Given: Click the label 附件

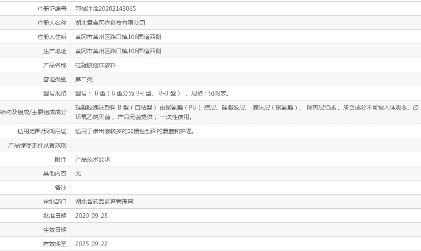Looking at the screenshot, I should coord(61,159).
